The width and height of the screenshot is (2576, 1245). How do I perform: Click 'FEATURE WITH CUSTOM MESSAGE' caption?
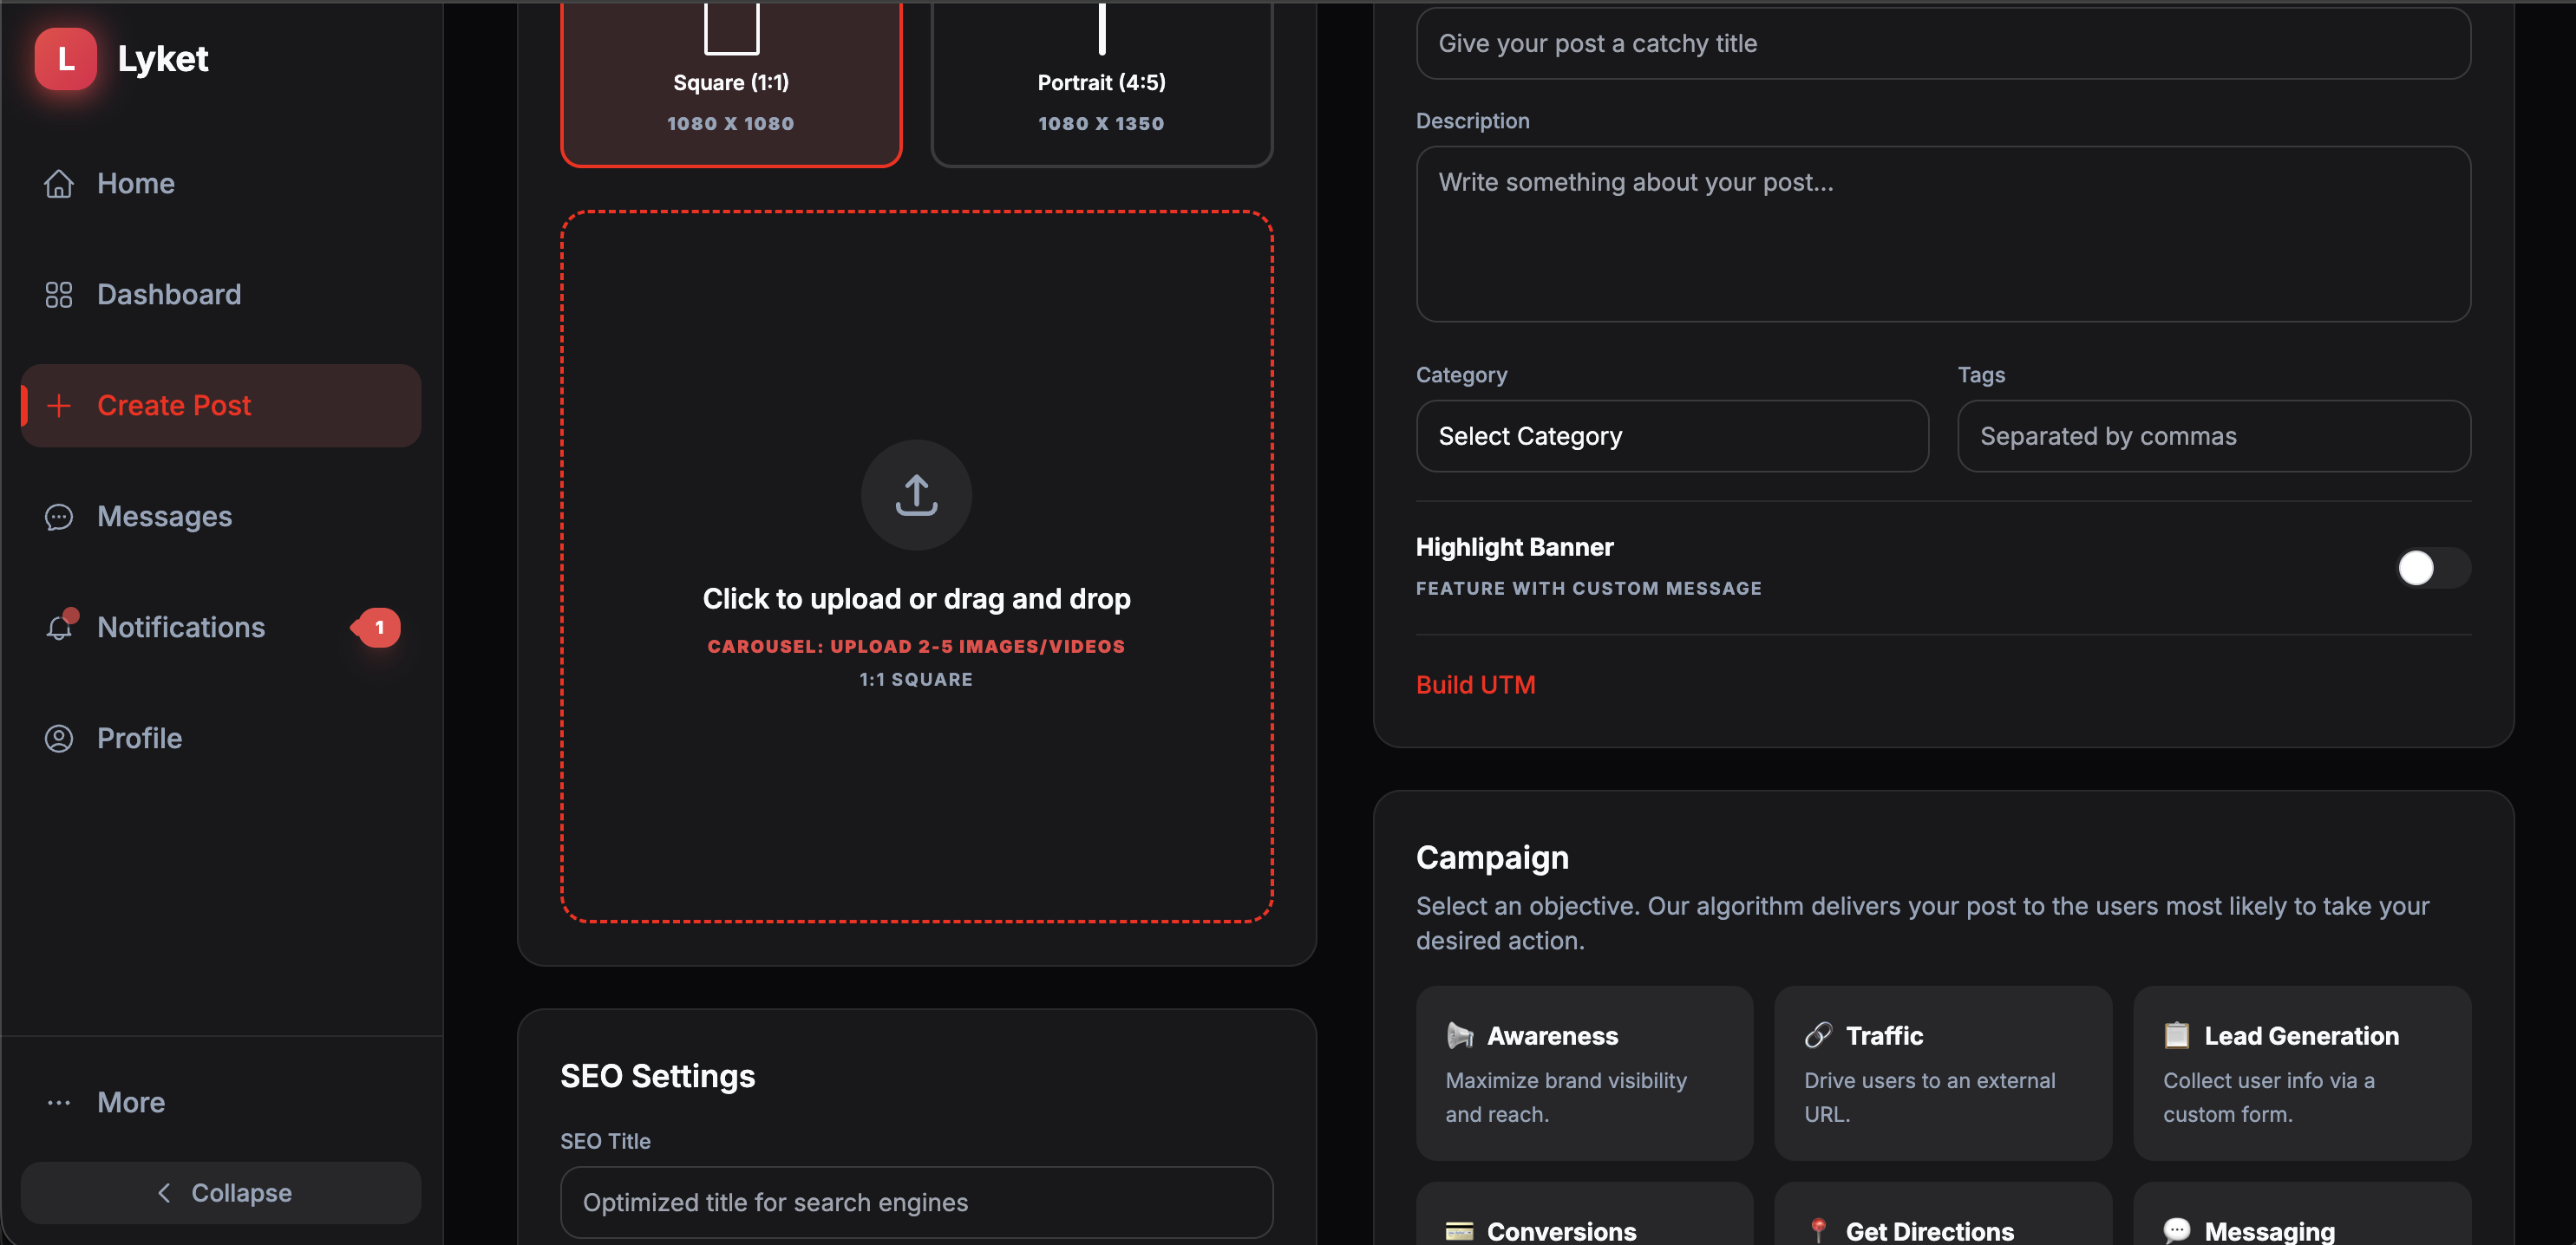[1588, 590]
